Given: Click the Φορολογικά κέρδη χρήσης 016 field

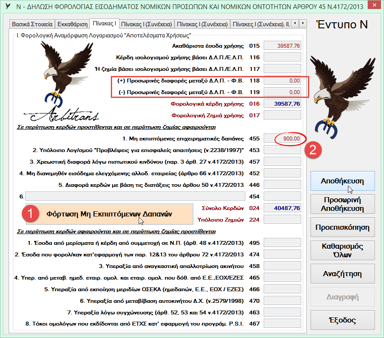Looking at the screenshot, I should [x=282, y=104].
